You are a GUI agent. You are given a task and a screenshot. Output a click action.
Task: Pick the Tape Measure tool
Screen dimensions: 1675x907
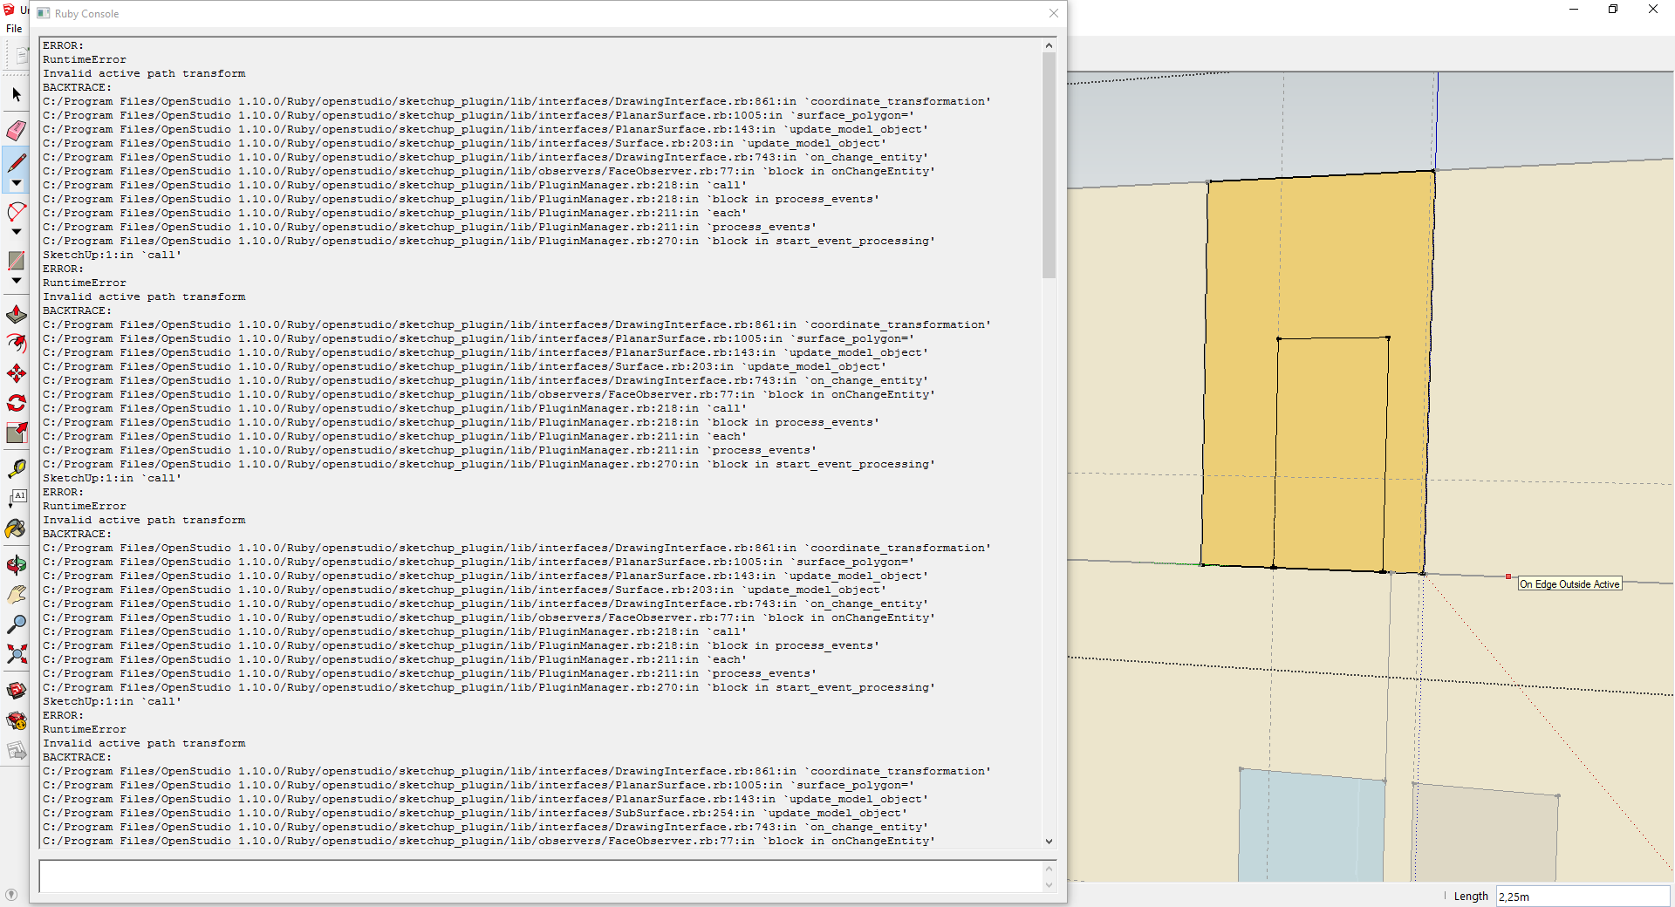pyautogui.click(x=16, y=469)
